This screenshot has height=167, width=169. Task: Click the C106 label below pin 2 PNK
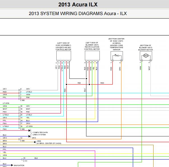coord(22,100)
